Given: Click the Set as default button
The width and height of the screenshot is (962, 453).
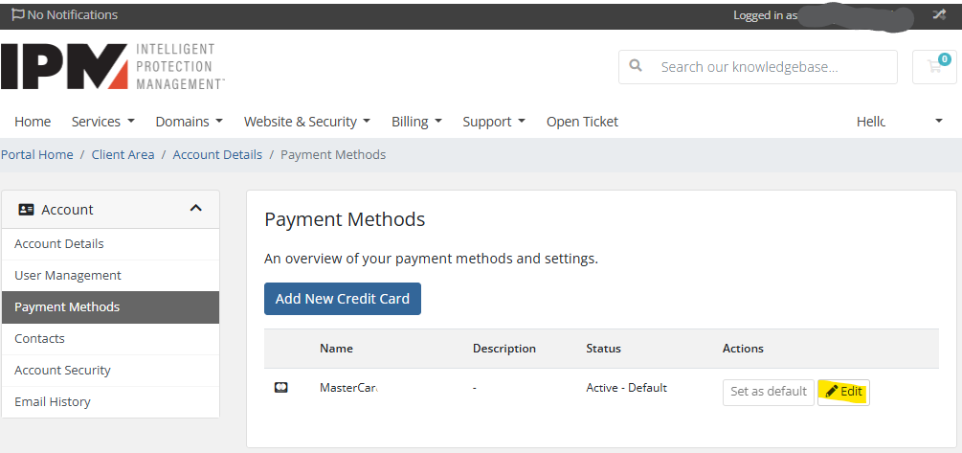Looking at the screenshot, I should tap(768, 392).
